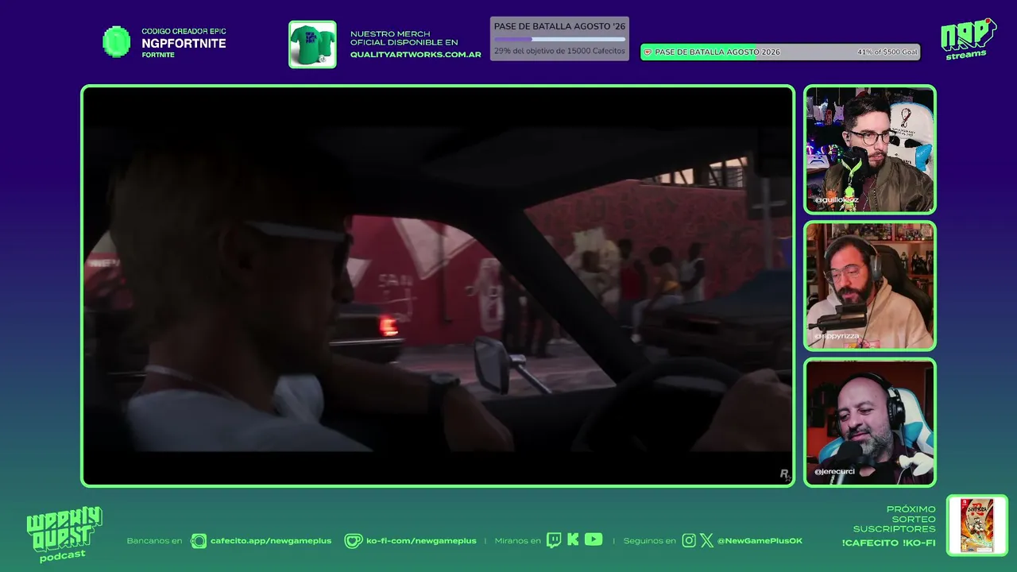
Task: Click the heart icon on $500 goal bar
Action: coord(648,52)
